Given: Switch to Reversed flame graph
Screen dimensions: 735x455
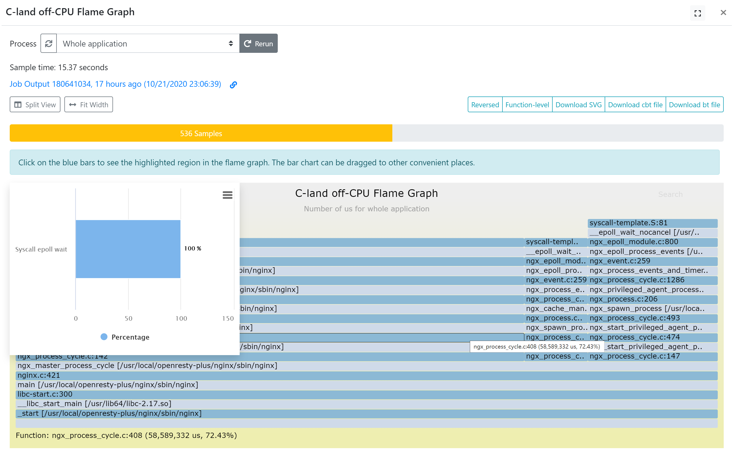Looking at the screenshot, I should [485, 104].
